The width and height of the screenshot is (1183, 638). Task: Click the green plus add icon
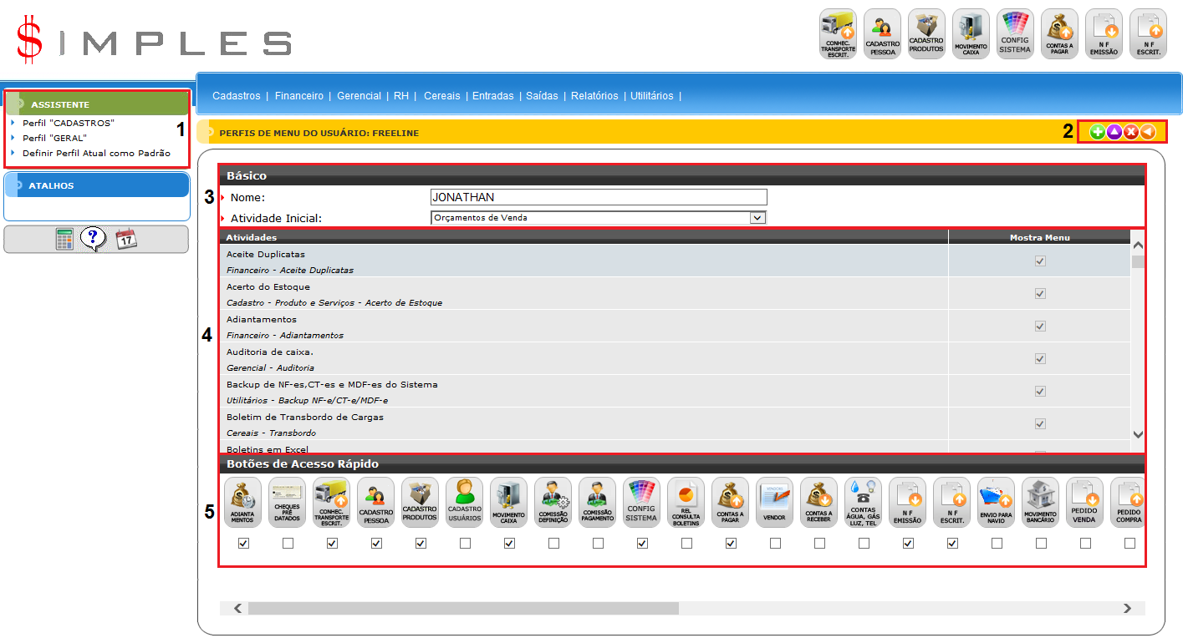1097,132
